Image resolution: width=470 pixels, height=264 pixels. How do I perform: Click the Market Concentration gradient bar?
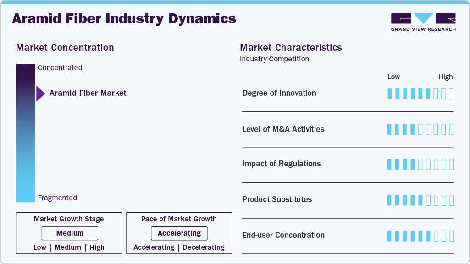(x=25, y=133)
